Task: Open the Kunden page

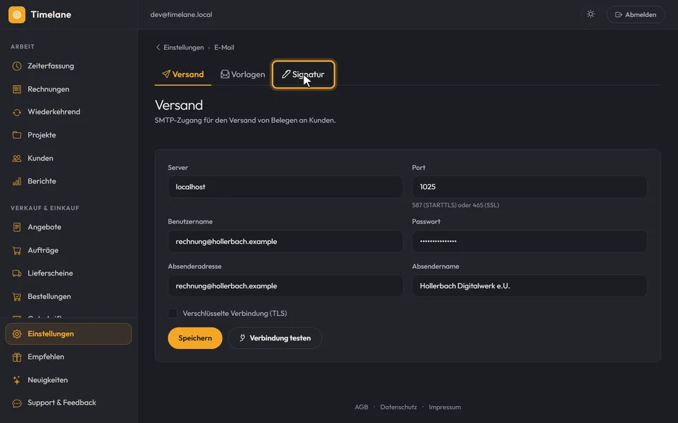Action: pyautogui.click(x=69, y=159)
